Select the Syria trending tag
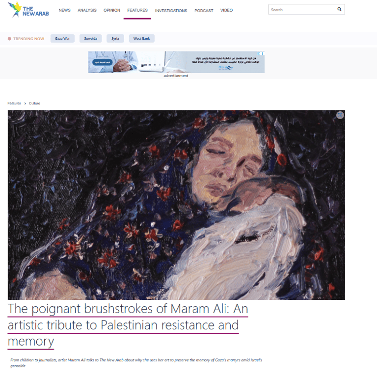377x373 pixels. tap(115, 38)
